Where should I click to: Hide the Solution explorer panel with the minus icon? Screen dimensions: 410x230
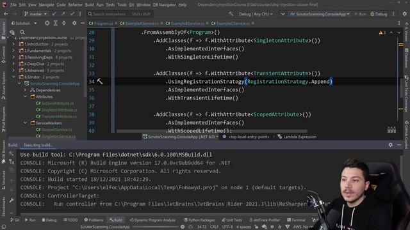tap(83, 23)
